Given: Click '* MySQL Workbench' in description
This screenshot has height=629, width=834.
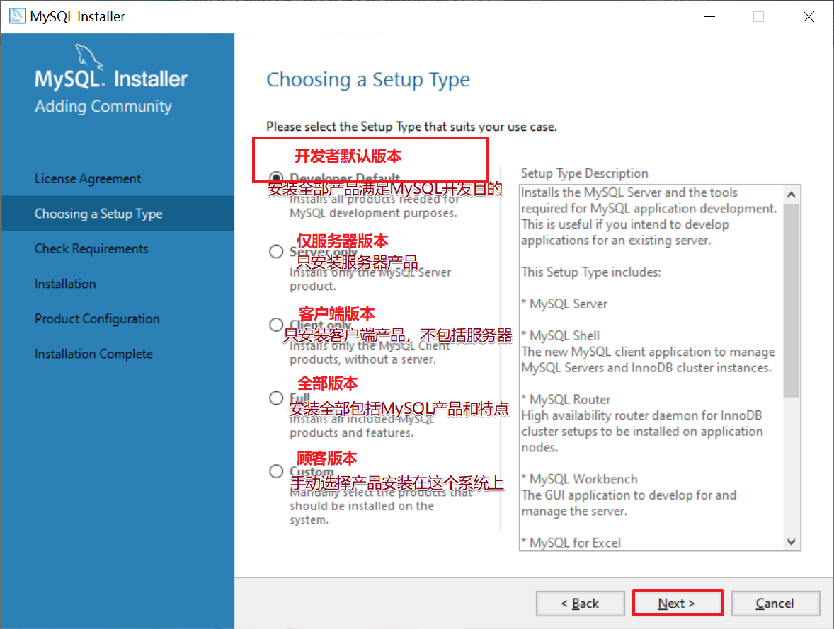Looking at the screenshot, I should coord(579,479).
